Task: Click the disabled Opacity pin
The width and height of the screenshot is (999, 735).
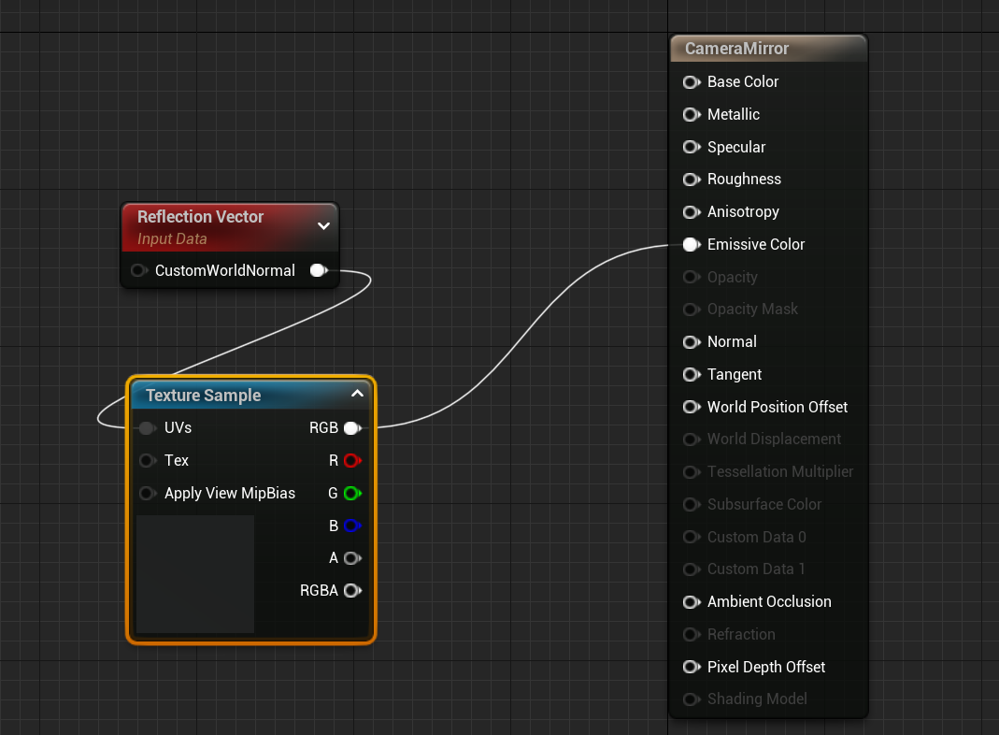Action: [x=692, y=278]
